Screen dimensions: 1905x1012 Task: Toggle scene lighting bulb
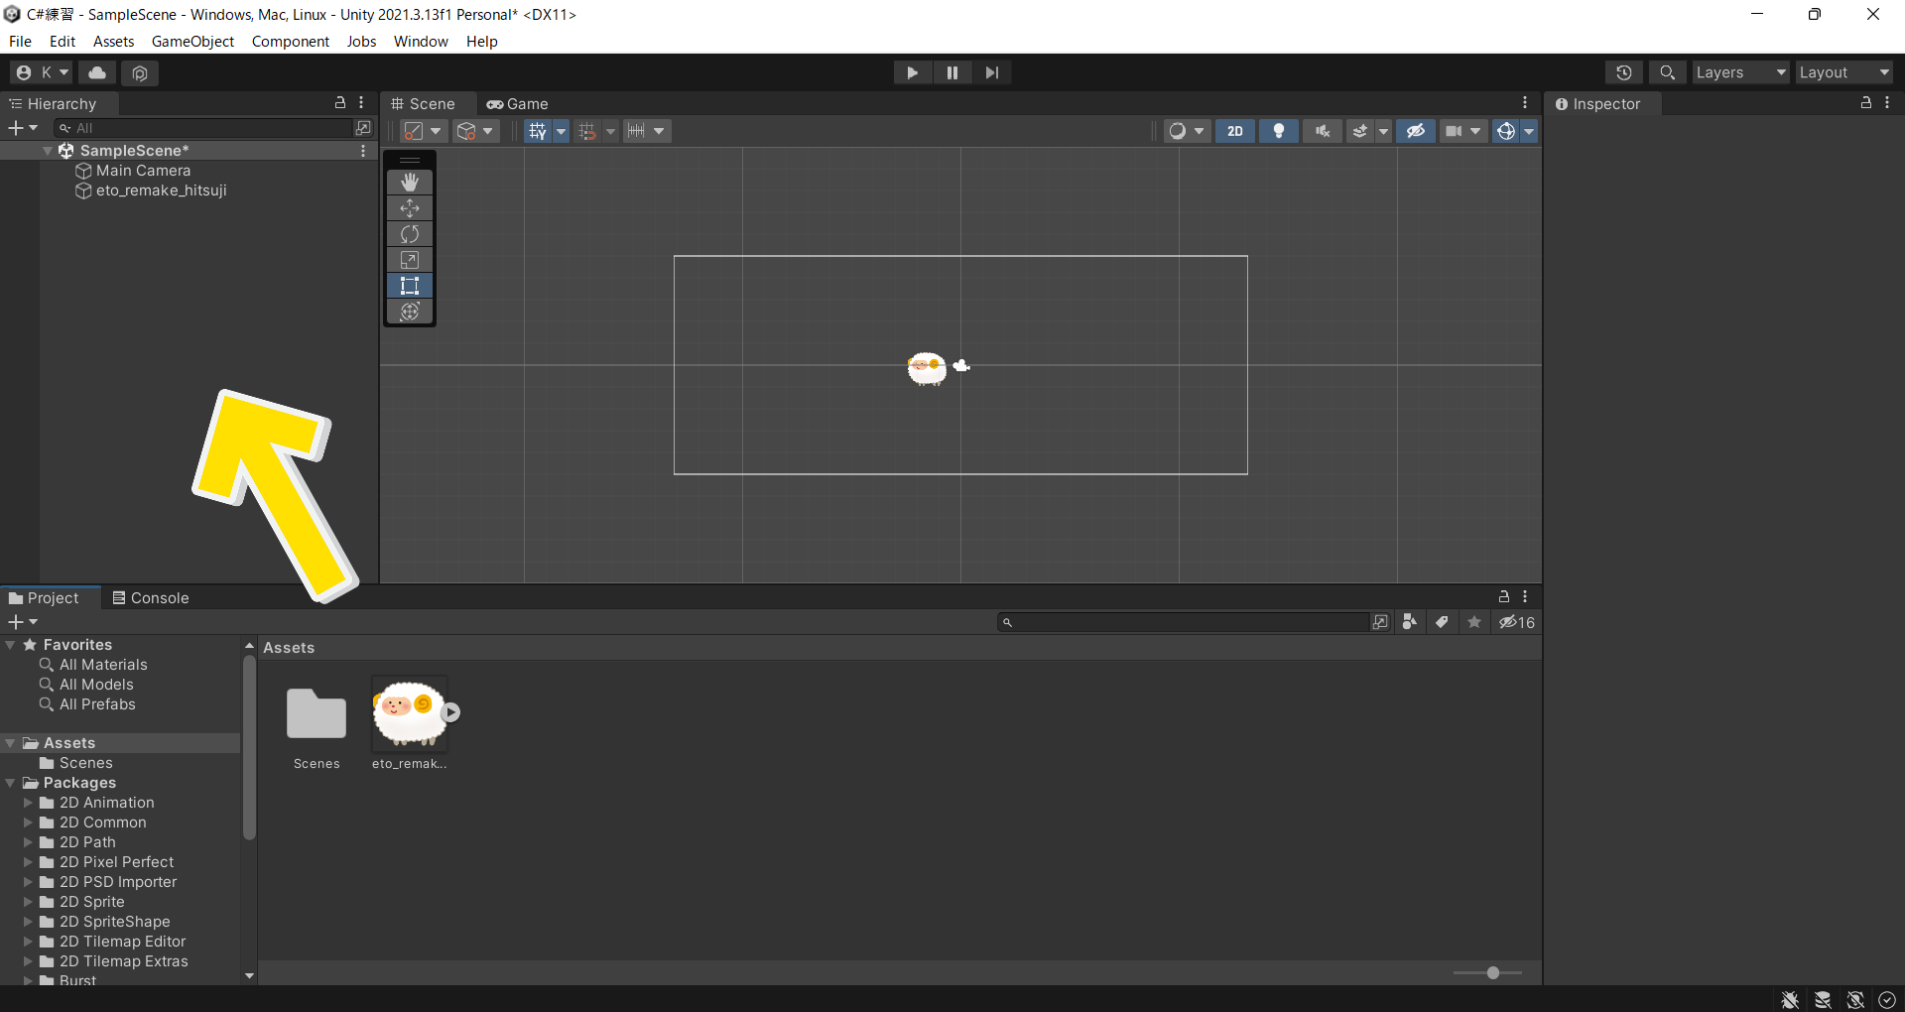tap(1278, 131)
